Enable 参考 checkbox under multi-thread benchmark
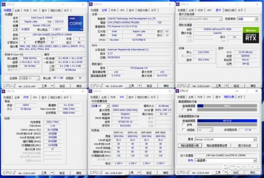Viewport: 264px width, 178px height. [184, 125]
